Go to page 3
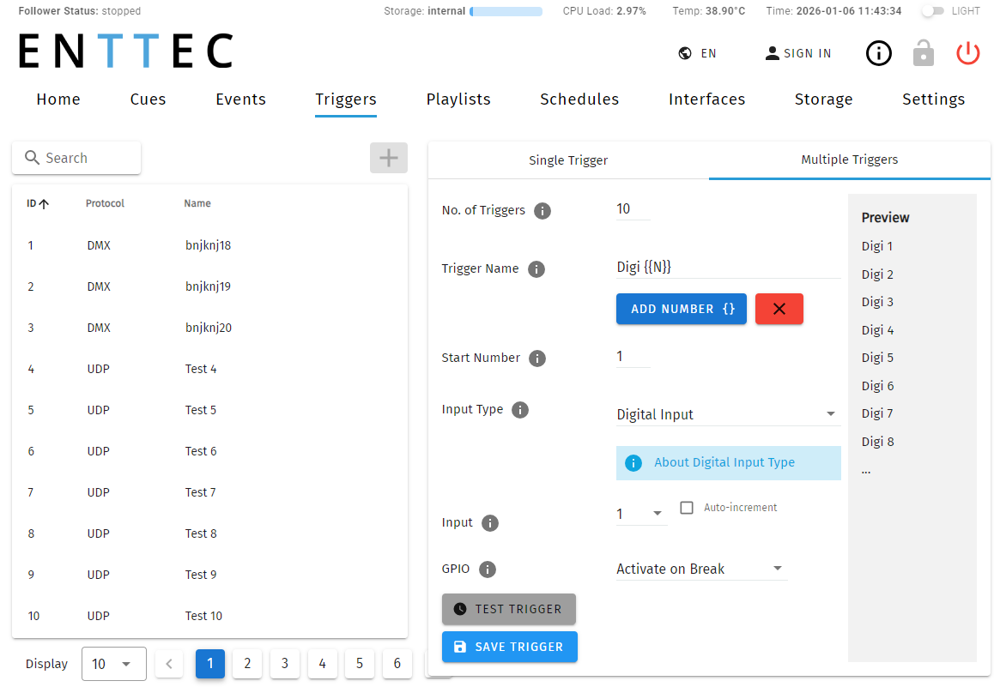994x687 pixels. [x=285, y=664]
